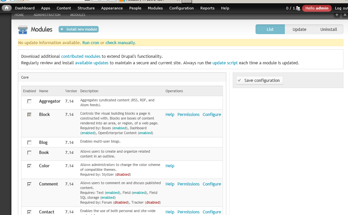Open Configure for the Comment module

coord(212,184)
